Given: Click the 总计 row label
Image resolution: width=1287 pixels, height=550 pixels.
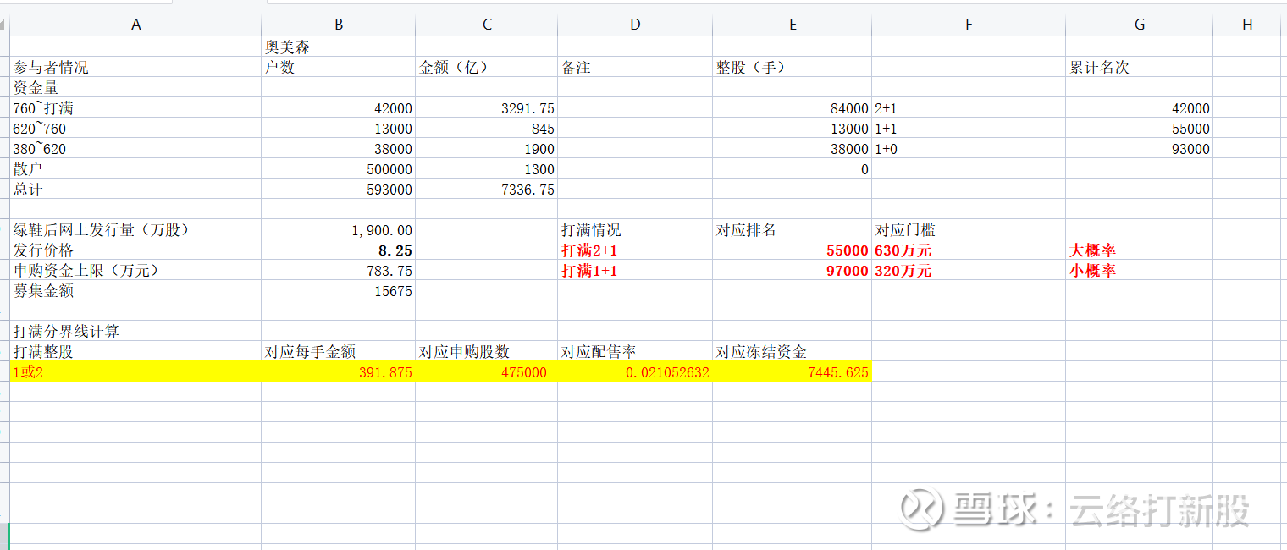Looking at the screenshot, I should point(135,189).
